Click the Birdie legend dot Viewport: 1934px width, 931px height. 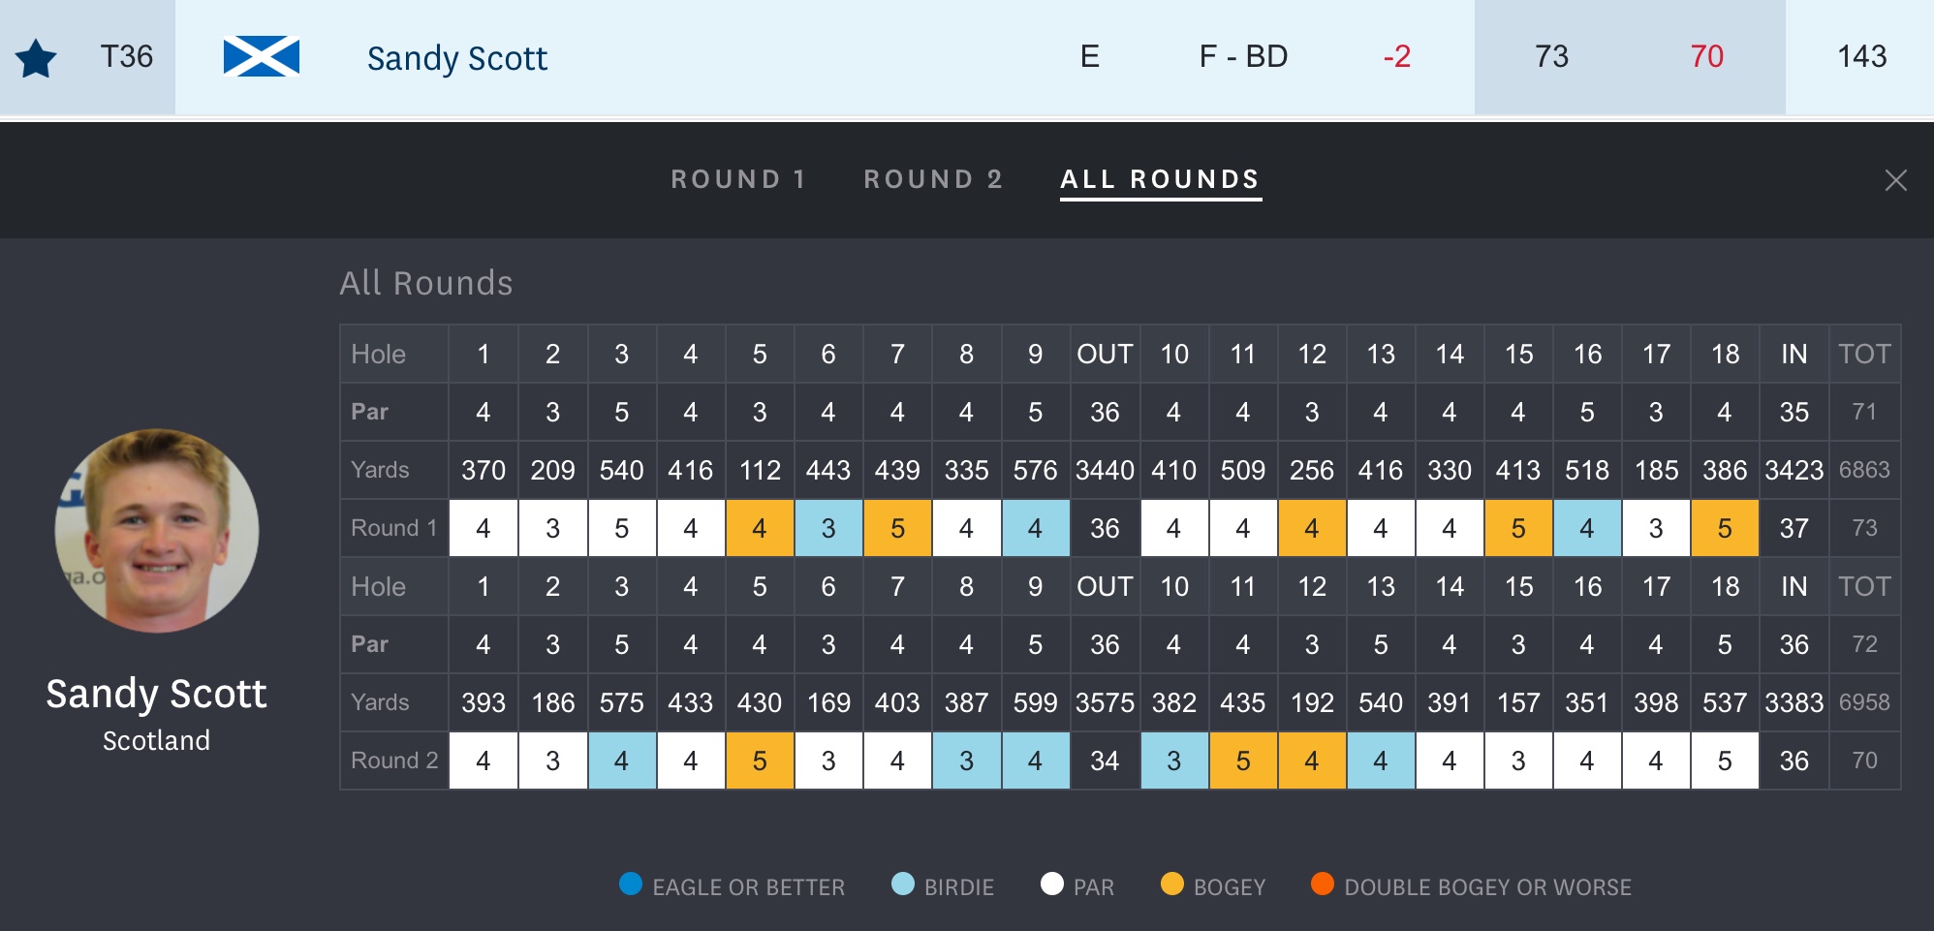[x=902, y=884]
